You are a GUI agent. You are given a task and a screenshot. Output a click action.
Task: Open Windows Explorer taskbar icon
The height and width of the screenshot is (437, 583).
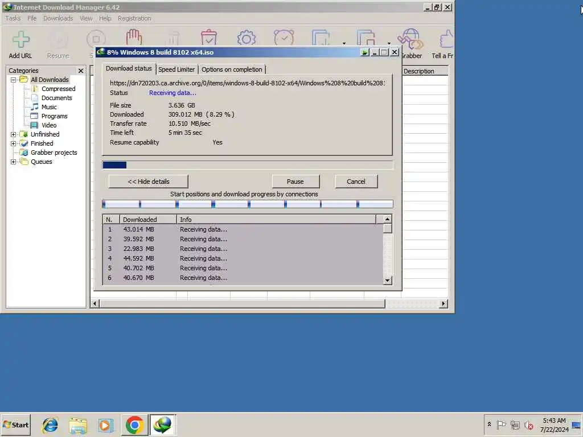point(77,425)
